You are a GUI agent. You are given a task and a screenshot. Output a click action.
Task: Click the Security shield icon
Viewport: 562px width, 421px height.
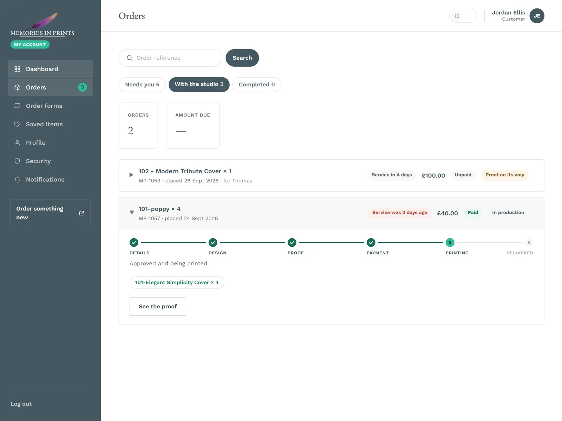(17, 161)
